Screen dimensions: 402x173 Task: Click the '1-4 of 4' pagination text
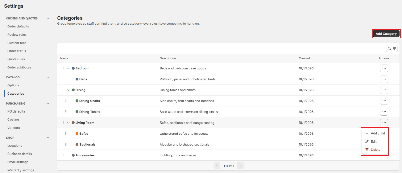click(229, 166)
